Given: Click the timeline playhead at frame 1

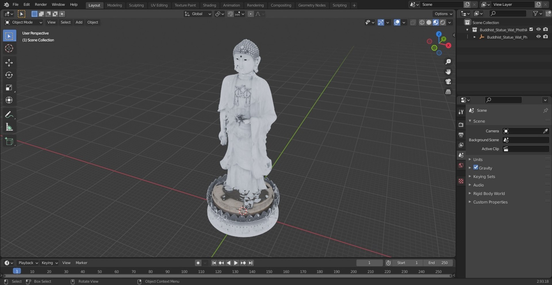Looking at the screenshot, I should pyautogui.click(x=17, y=271).
